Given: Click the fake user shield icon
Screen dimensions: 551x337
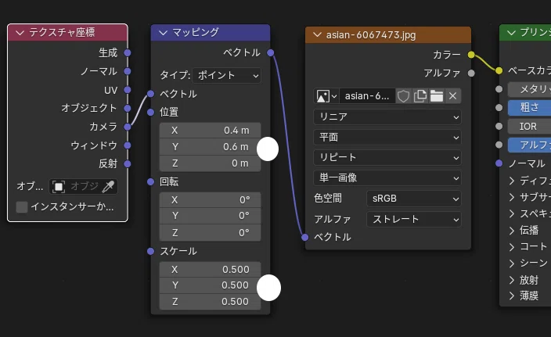Looking at the screenshot, I should tap(403, 96).
